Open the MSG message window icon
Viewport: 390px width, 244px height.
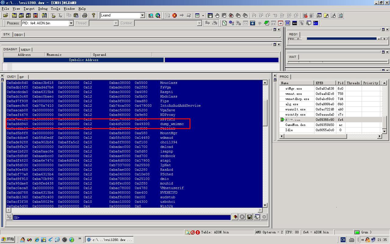point(295,23)
